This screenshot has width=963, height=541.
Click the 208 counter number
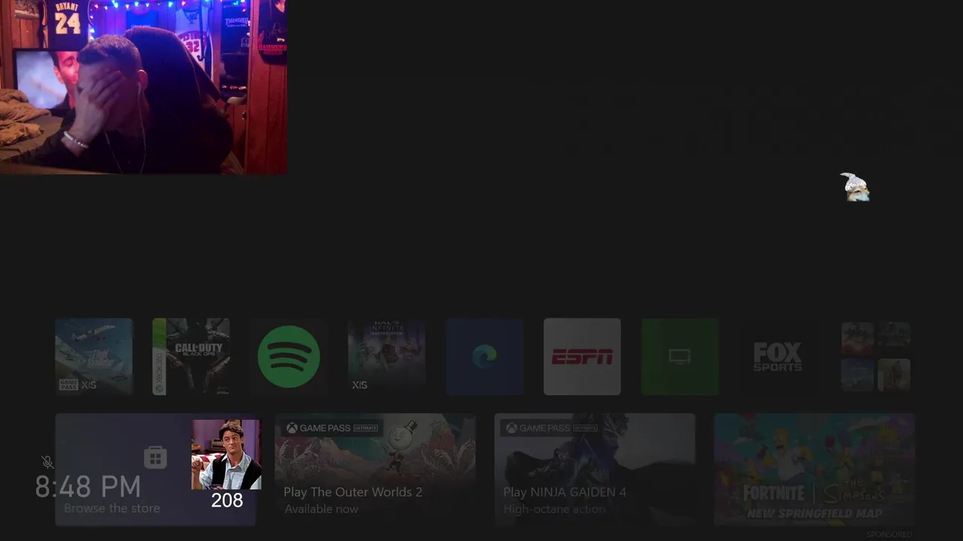(x=227, y=500)
